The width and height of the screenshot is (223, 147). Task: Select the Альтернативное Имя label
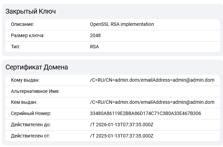tap(35, 92)
